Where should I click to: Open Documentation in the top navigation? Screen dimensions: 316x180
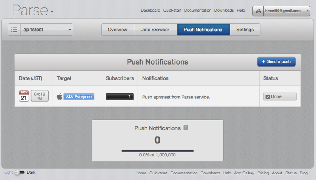(x=198, y=11)
